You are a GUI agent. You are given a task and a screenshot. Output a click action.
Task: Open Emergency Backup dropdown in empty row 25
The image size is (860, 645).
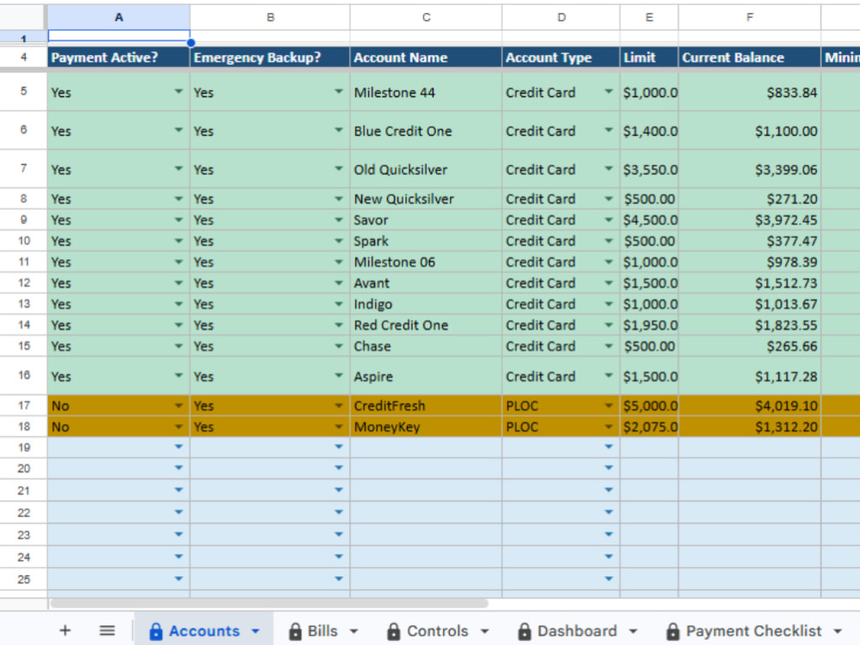tap(339, 578)
